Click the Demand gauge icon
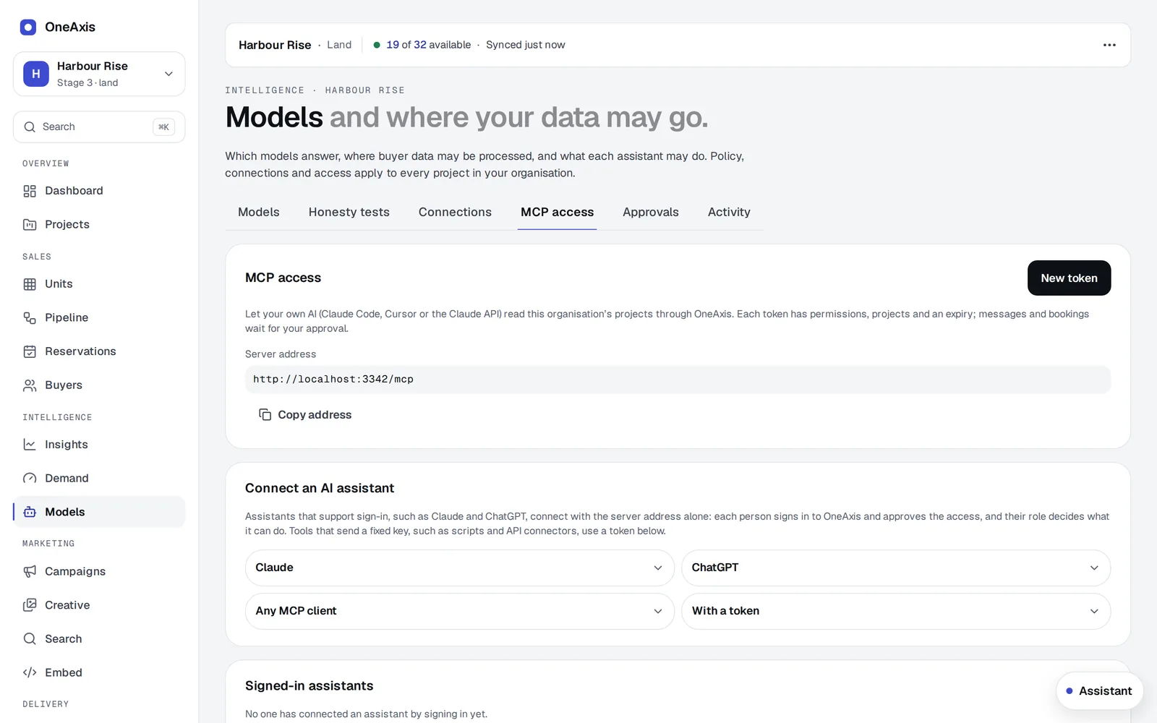Screen dimensions: 1157x723 click(x=30, y=479)
